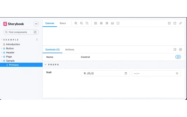This screenshot has width=187, height=117.
Task: Click the Control column header
Action: click(x=85, y=57)
